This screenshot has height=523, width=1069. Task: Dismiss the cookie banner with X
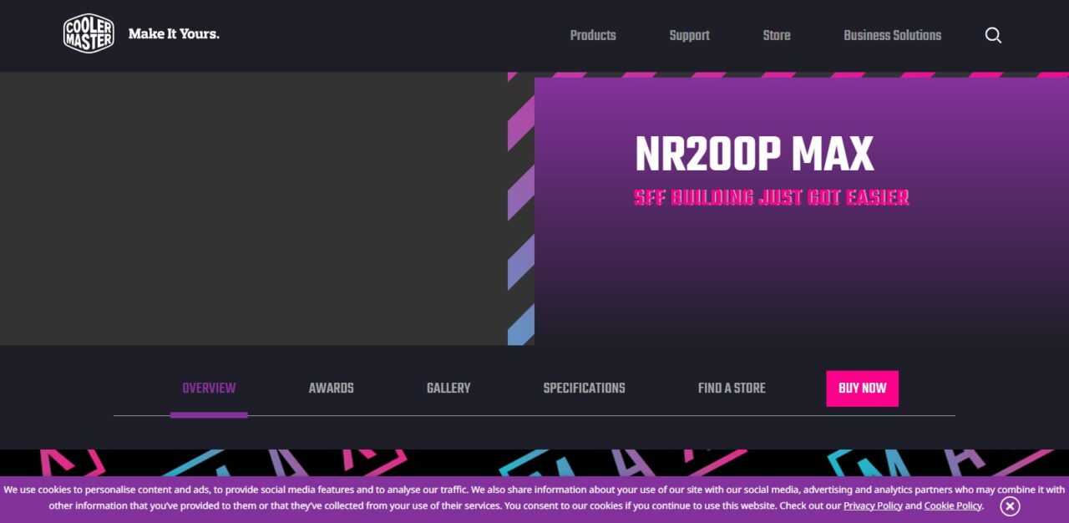pos(1010,506)
